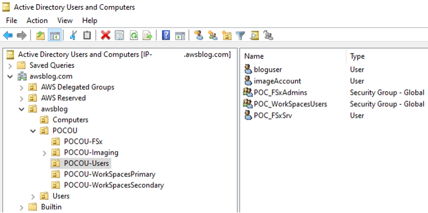Select the POC_FSxAdmins entry name
This screenshot has width=428, height=213.
pyautogui.click(x=280, y=93)
